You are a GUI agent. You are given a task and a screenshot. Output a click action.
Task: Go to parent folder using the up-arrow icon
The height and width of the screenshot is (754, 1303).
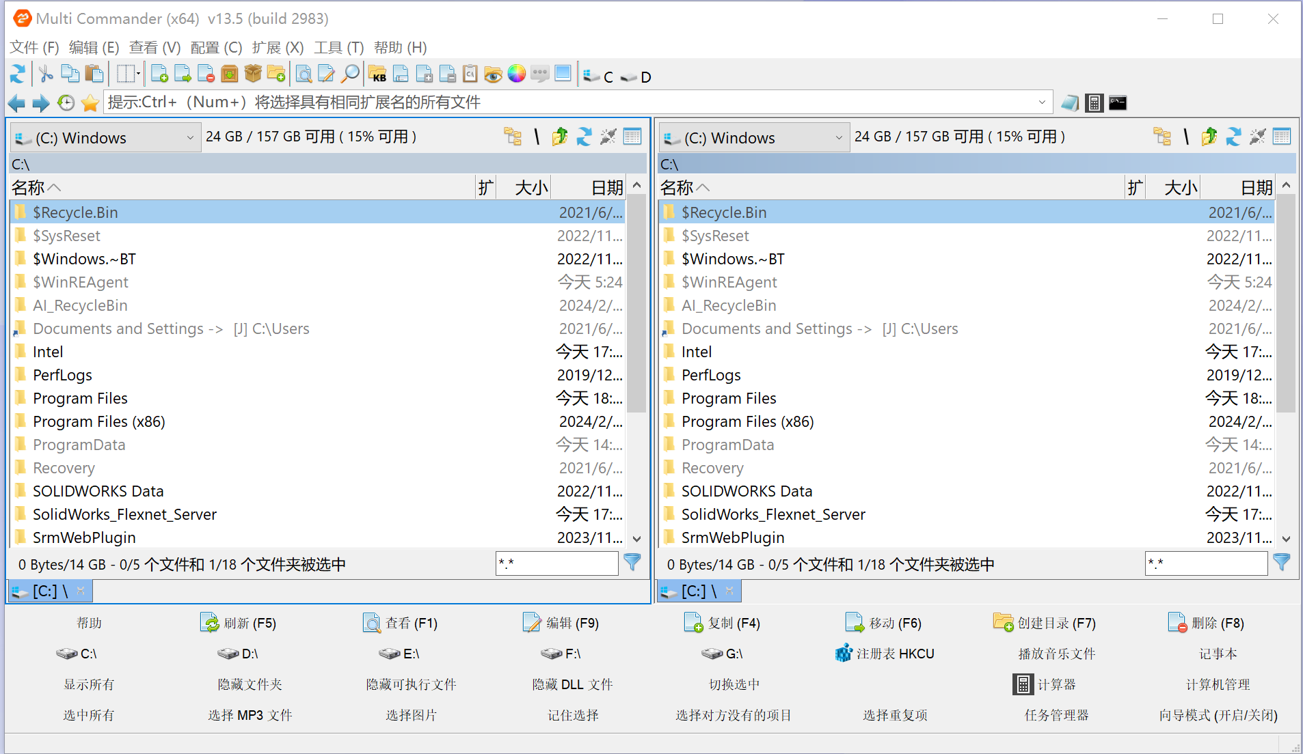[x=559, y=136]
